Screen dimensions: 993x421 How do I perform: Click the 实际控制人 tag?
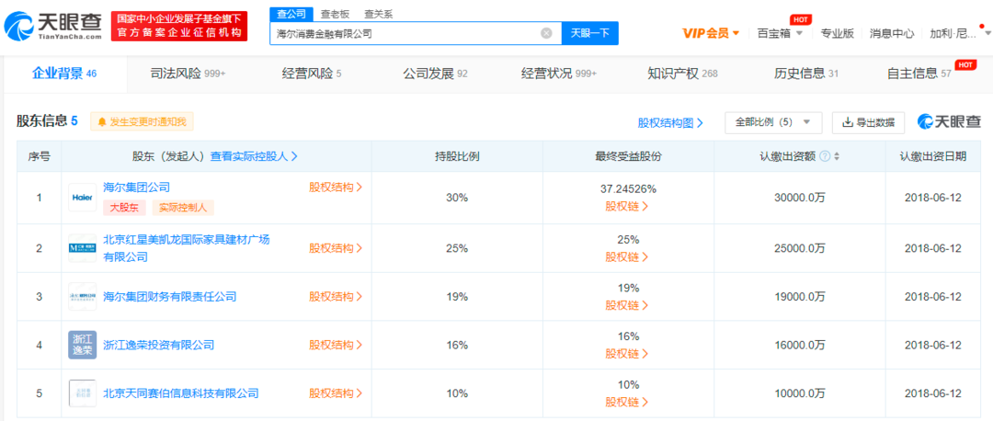click(183, 207)
